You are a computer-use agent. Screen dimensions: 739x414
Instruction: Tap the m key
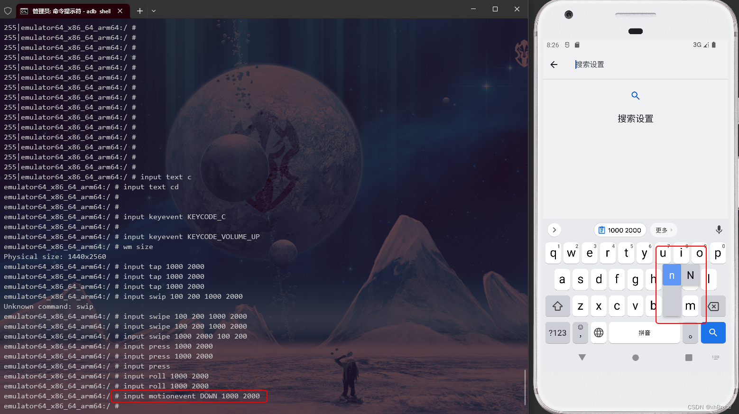(691, 306)
